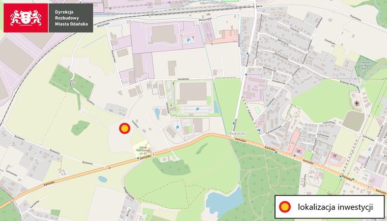
Task: Select the parking P icon in the purple industrial area
Action: (x=189, y=40)
